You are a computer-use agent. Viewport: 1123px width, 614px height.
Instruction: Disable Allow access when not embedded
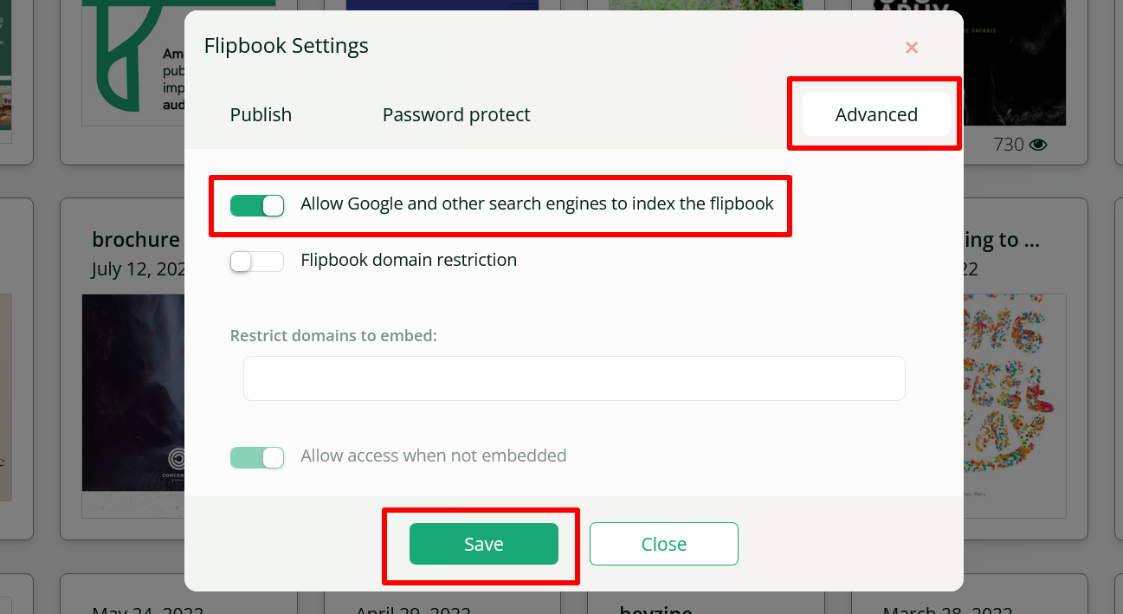(256, 457)
